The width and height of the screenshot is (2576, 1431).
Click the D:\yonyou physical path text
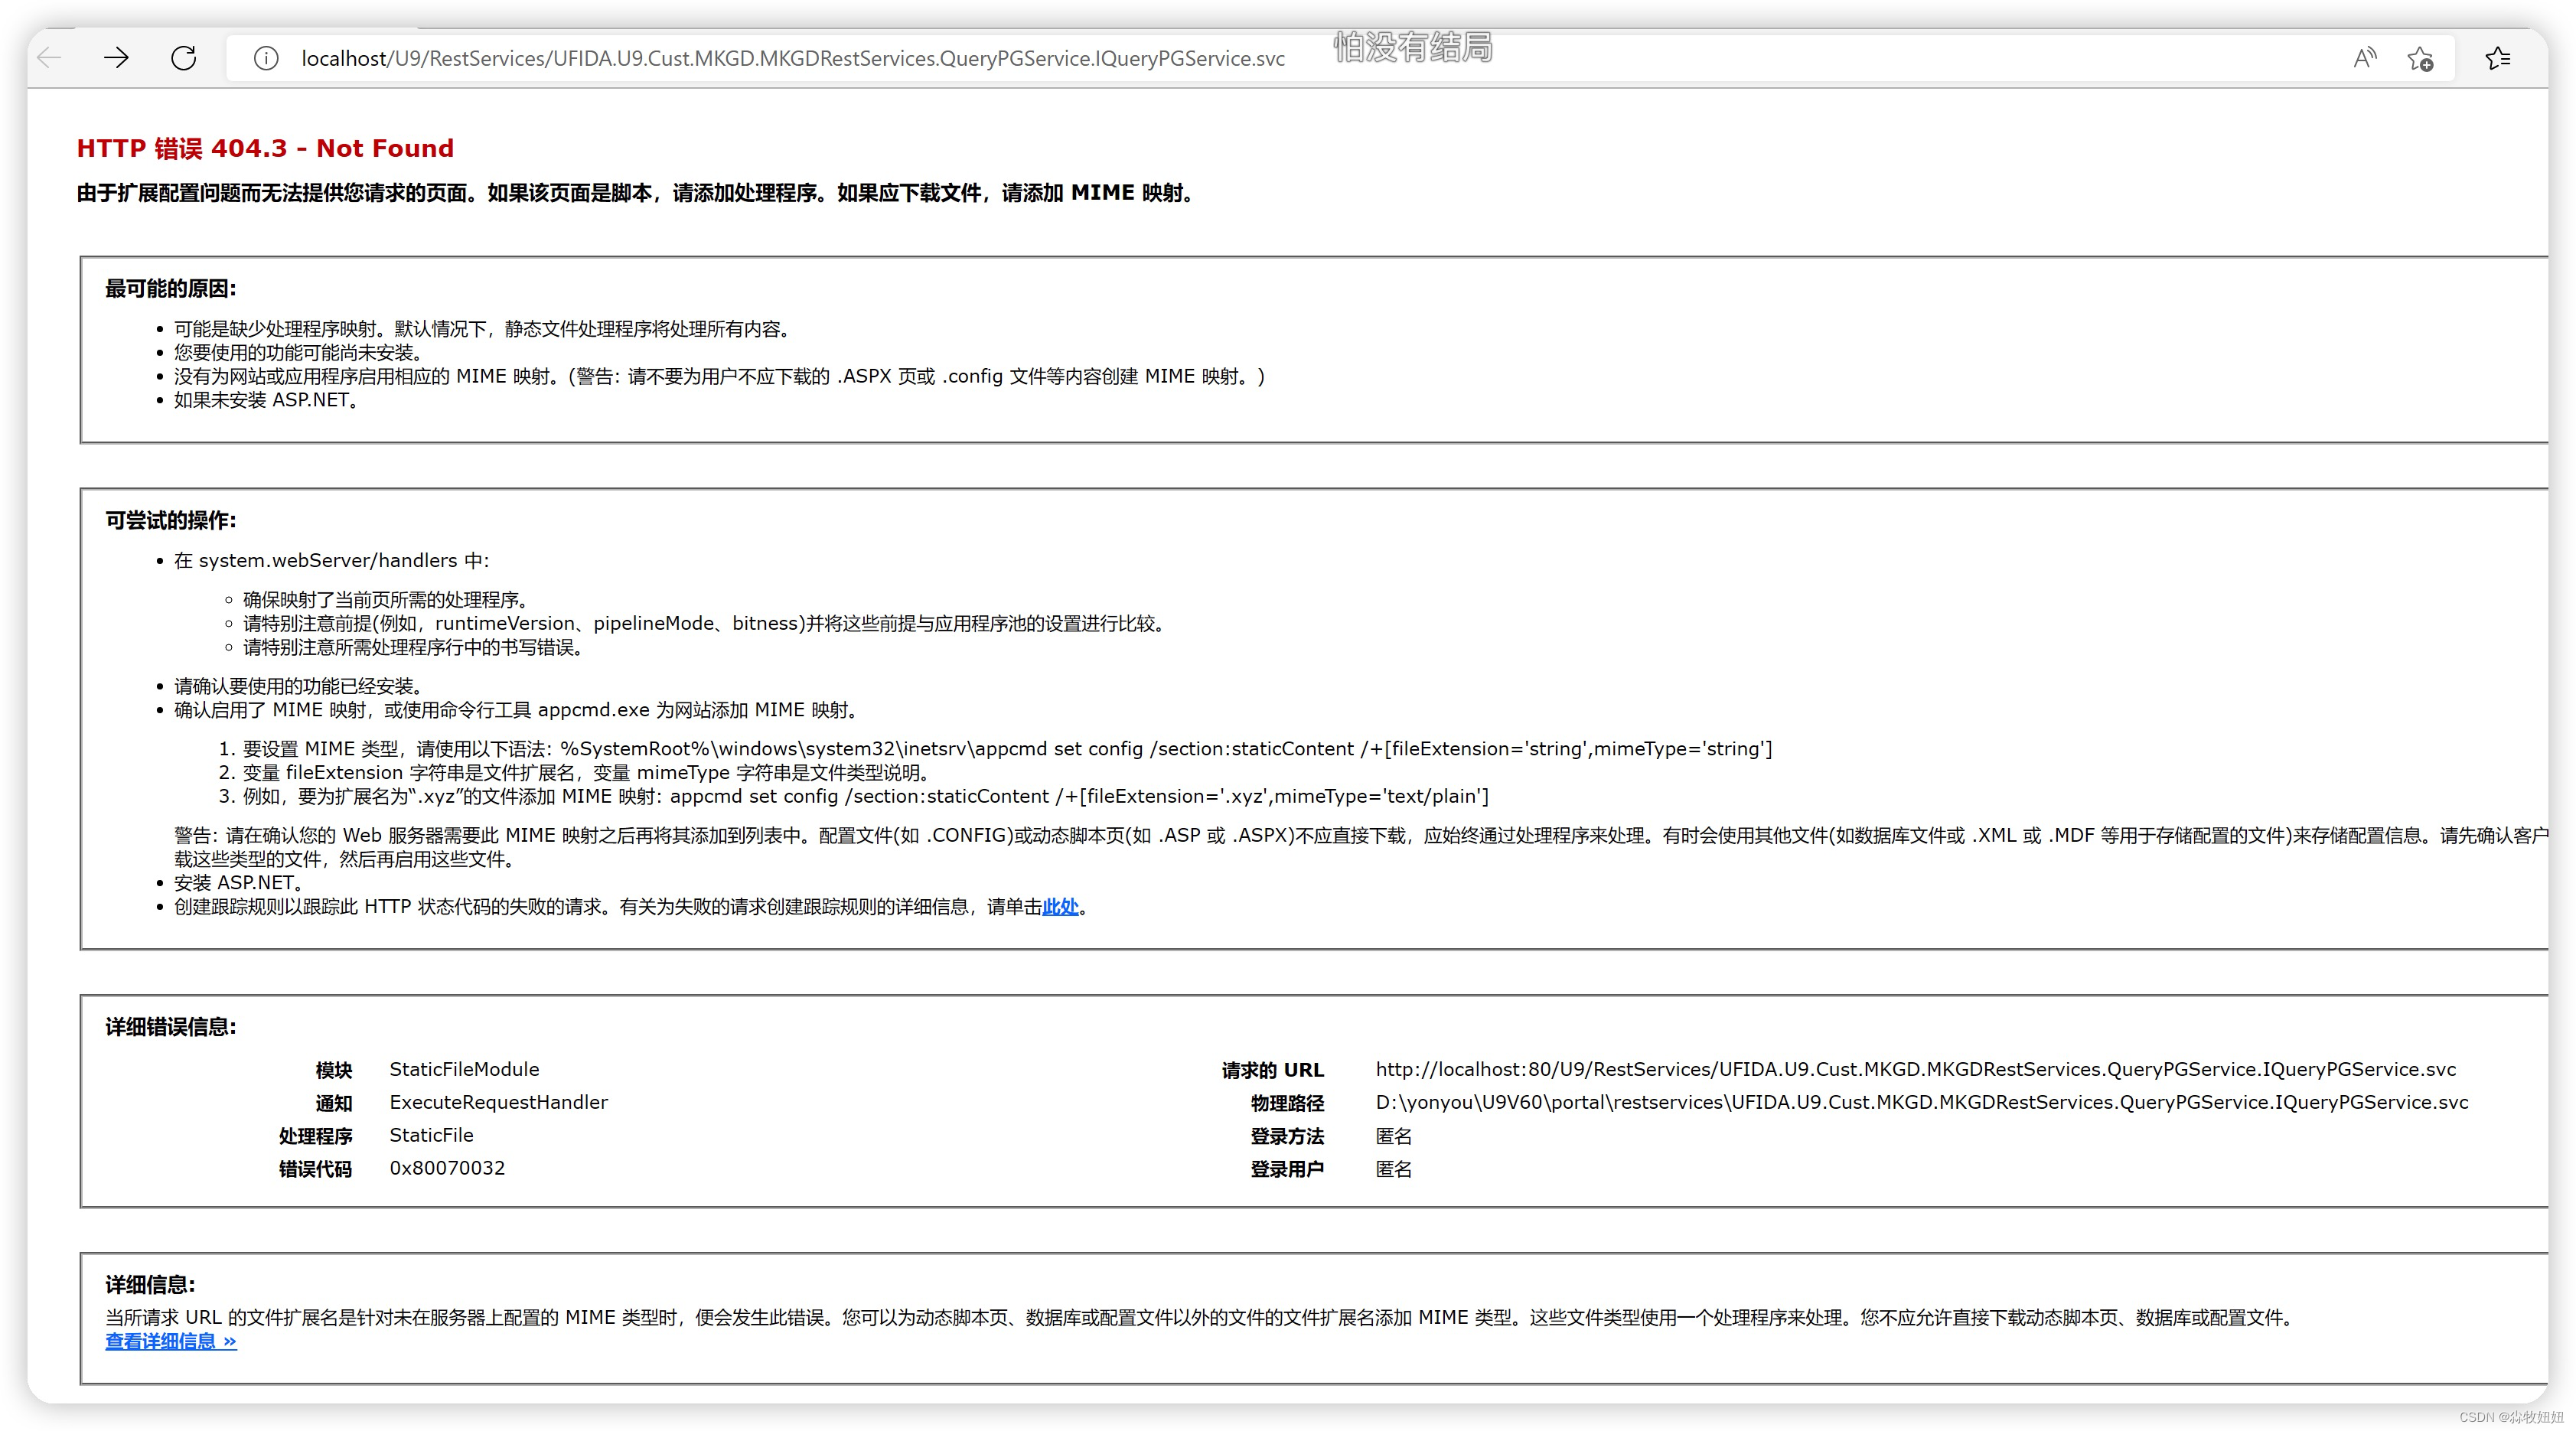tap(1921, 1102)
